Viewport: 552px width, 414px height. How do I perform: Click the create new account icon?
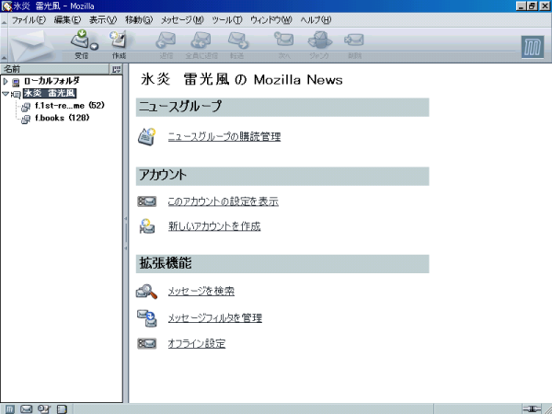(x=147, y=226)
